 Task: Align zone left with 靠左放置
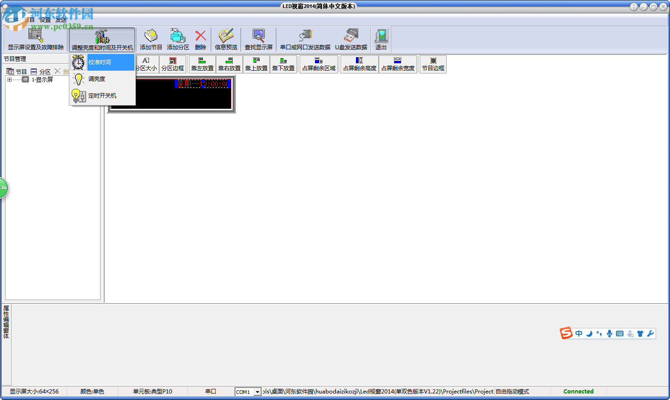pyautogui.click(x=202, y=64)
